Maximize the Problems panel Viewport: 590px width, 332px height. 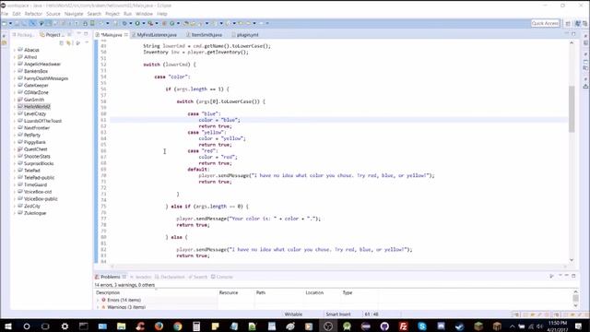click(x=573, y=277)
